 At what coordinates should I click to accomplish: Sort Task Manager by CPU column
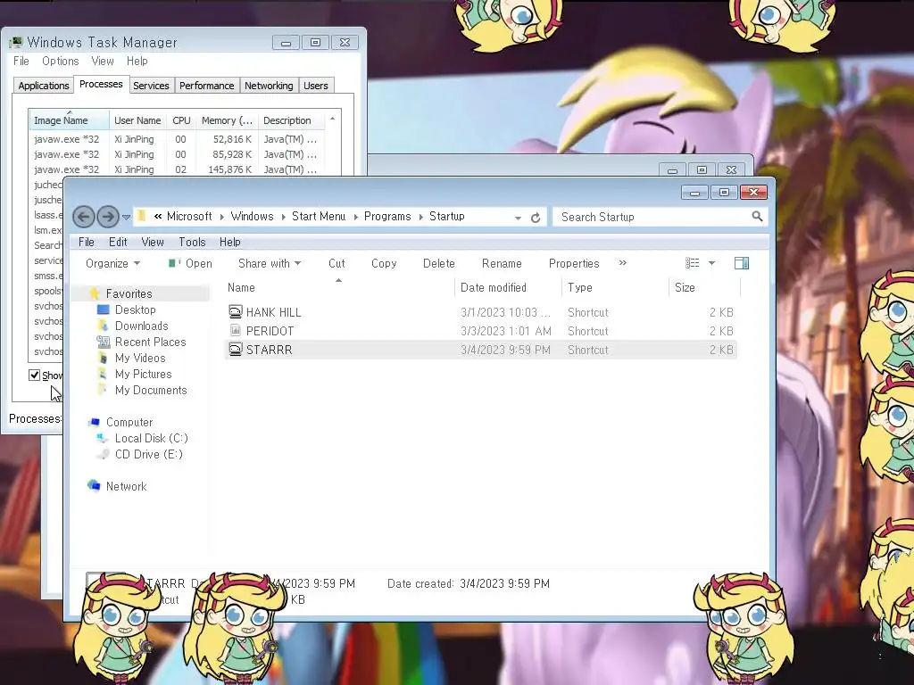[181, 120]
